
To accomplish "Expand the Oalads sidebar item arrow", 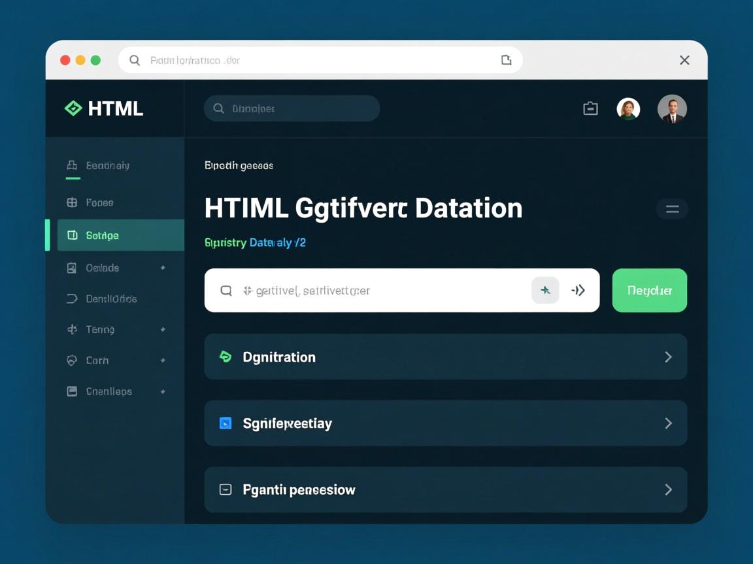I will (x=163, y=268).
